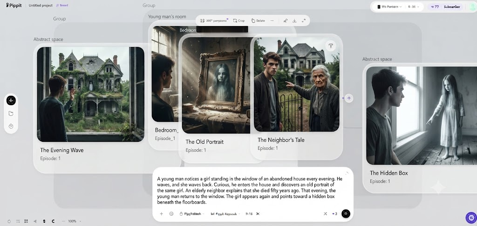Click the sparkle star icon near Hidden Box
This screenshot has width=477, height=226.
point(438,187)
